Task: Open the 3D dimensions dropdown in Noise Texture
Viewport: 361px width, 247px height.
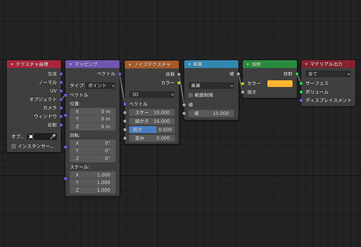Action: click(152, 95)
